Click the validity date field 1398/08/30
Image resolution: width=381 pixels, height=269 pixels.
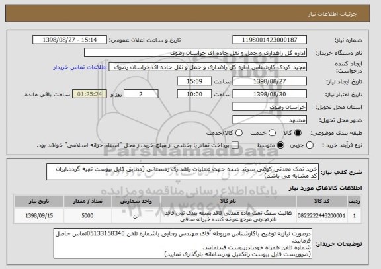click(x=269, y=95)
